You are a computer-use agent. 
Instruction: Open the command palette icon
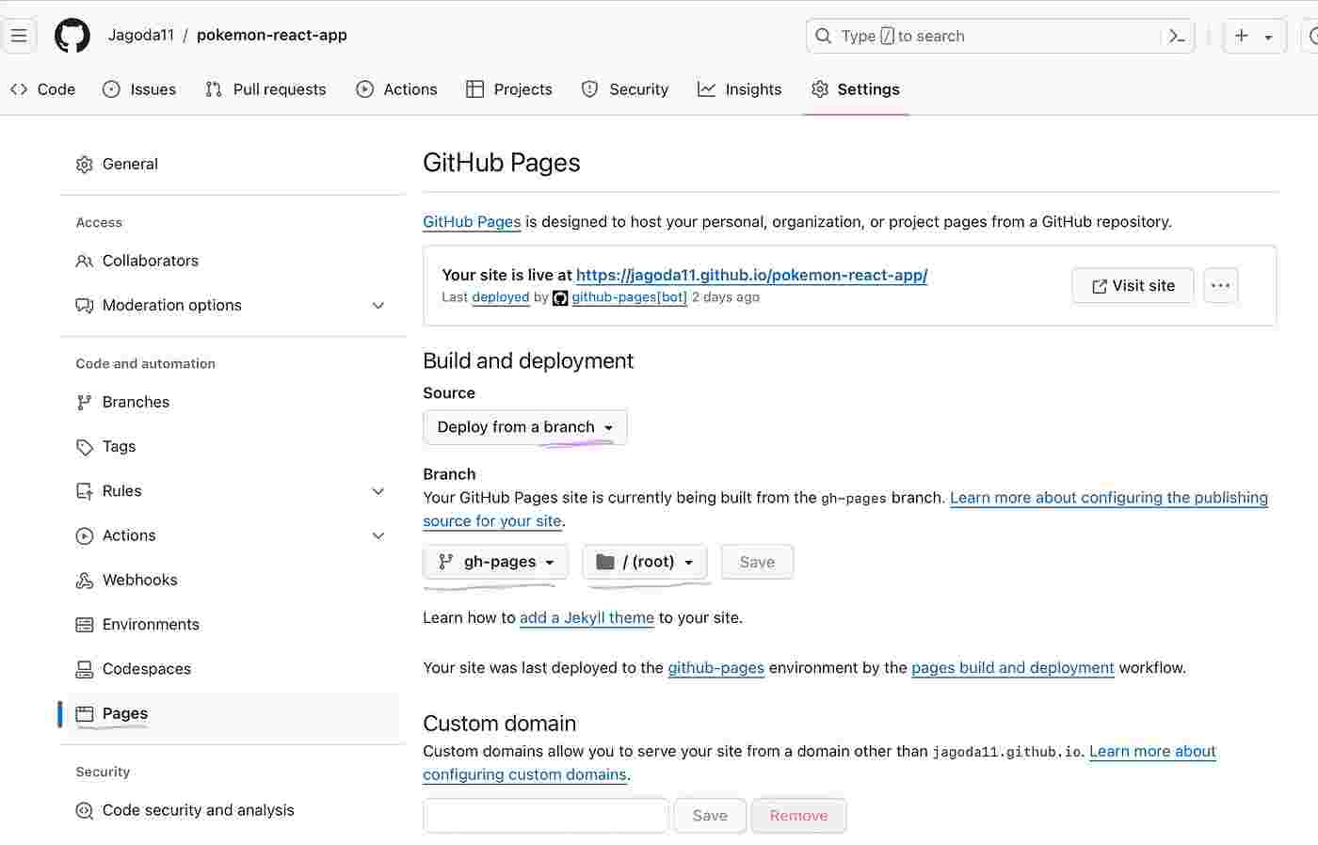point(1177,36)
